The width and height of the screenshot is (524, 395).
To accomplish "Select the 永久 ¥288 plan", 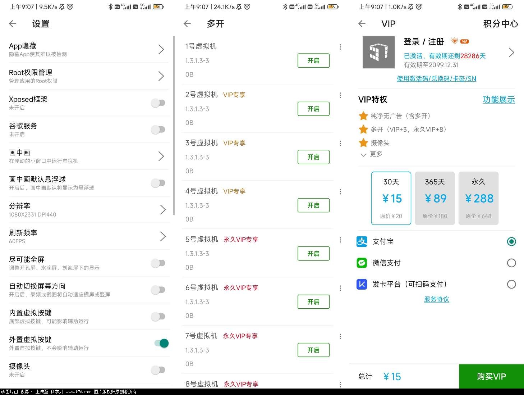I will [x=478, y=198].
